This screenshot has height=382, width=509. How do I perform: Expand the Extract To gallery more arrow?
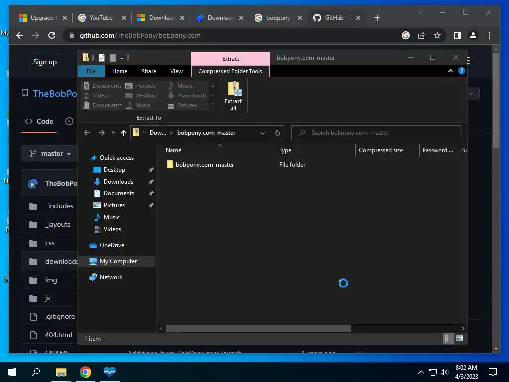coord(212,105)
